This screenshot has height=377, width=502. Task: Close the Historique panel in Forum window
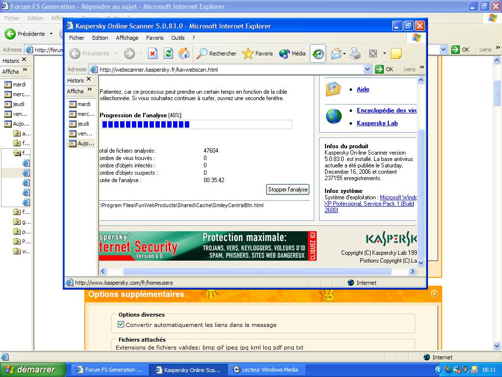click(24, 59)
